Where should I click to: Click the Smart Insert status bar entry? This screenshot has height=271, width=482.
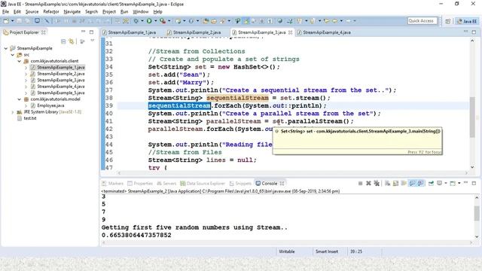[326, 251]
